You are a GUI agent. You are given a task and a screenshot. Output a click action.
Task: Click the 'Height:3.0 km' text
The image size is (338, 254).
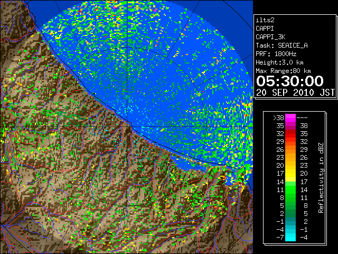click(279, 62)
